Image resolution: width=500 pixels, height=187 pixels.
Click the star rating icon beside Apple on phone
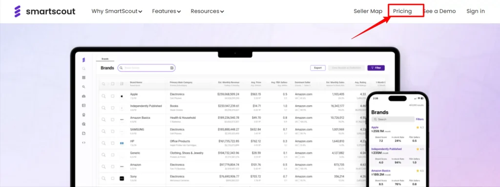pyautogui.click(x=418, y=128)
